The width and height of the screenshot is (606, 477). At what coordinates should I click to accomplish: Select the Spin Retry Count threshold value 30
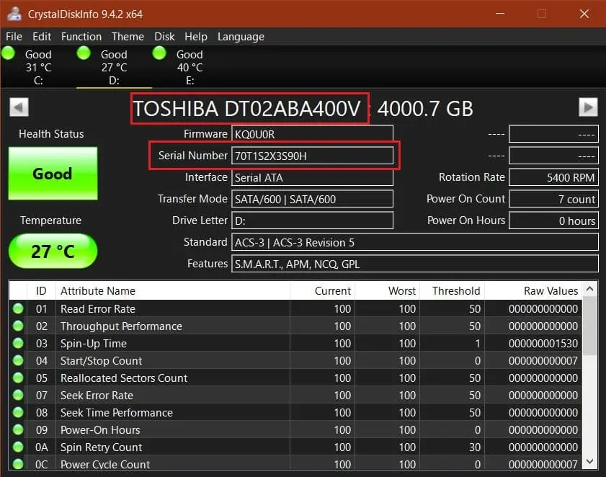pos(475,447)
